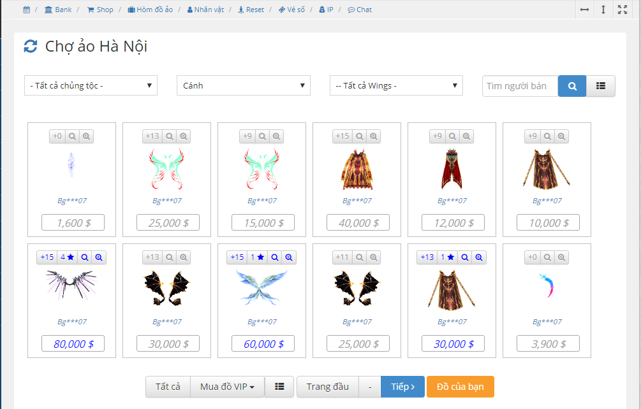The width and height of the screenshot is (641, 409).
Task: Click the zoom-in icon on the 1,600 $ item
Action: [86, 136]
